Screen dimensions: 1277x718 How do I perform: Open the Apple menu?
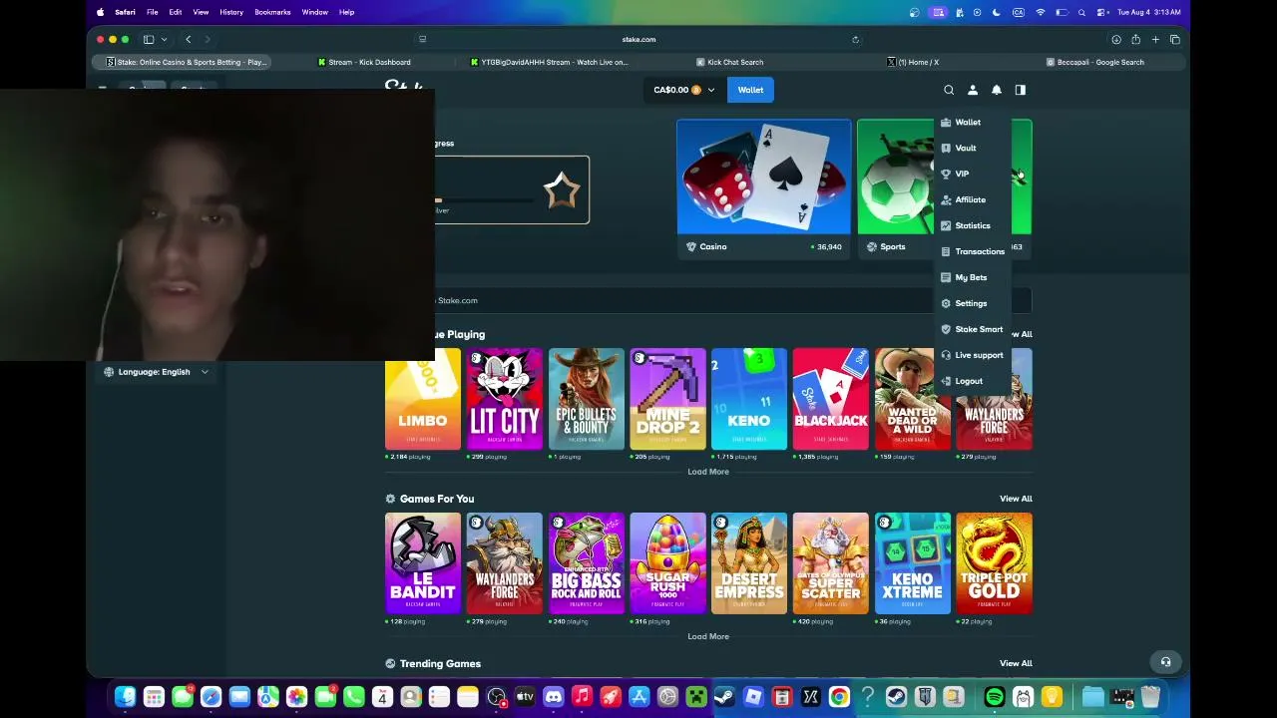[100, 12]
